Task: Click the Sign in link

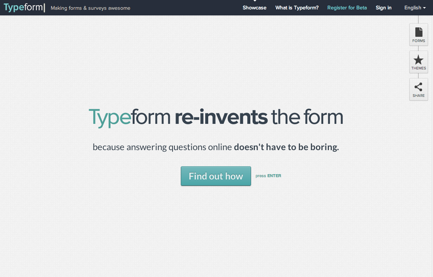Action: (x=383, y=8)
